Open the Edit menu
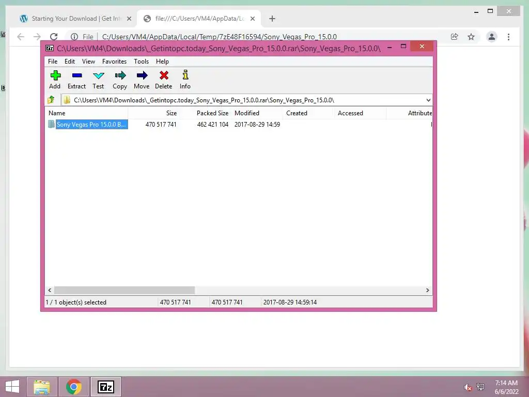Screen dimensions: 529x397 tap(70, 62)
